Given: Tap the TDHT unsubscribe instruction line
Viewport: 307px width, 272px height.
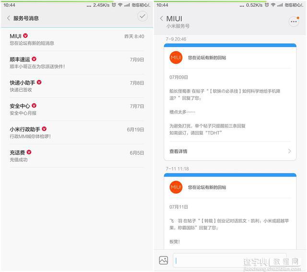Looking at the screenshot, I should coord(196,133).
